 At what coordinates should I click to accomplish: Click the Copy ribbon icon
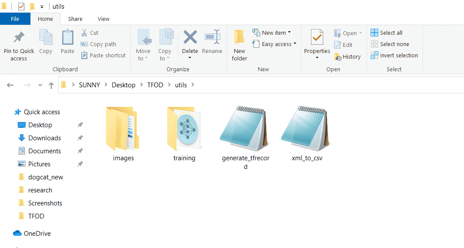(46, 37)
